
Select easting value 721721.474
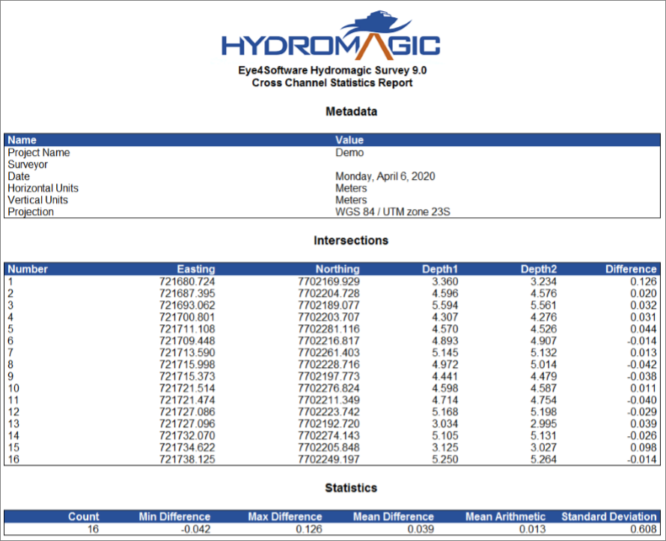[x=187, y=400]
